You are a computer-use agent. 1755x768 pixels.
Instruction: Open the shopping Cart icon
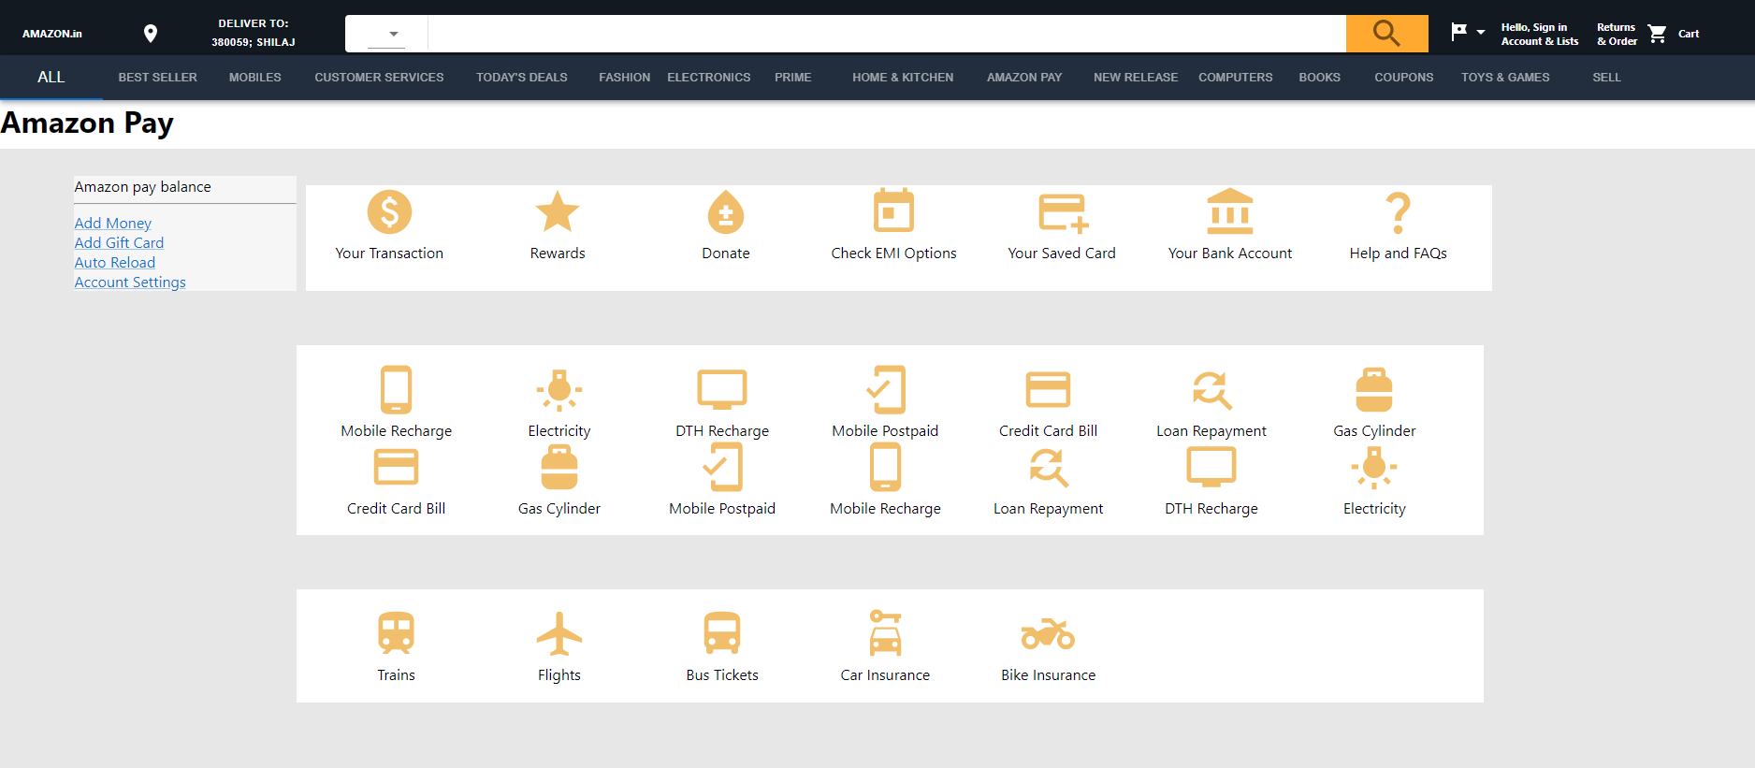point(1658,34)
